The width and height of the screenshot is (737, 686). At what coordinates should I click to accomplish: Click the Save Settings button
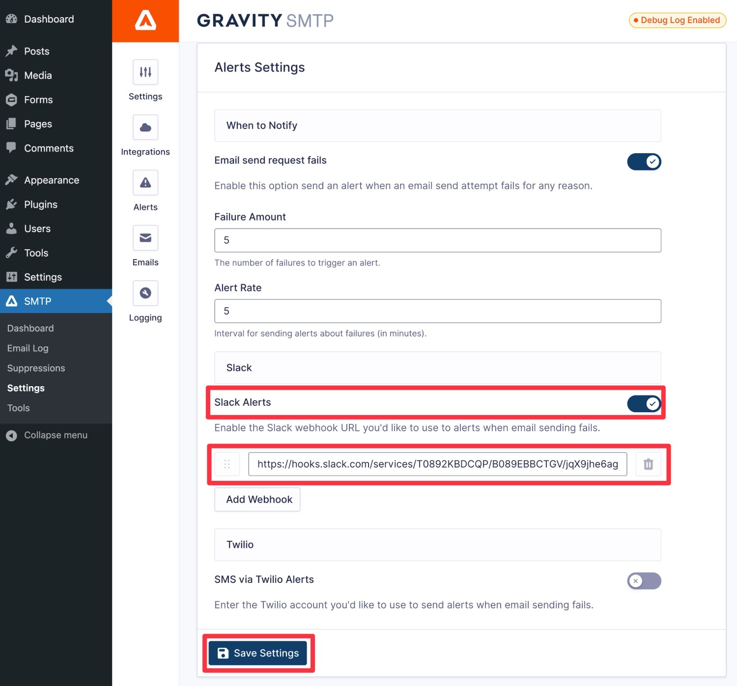coord(258,653)
